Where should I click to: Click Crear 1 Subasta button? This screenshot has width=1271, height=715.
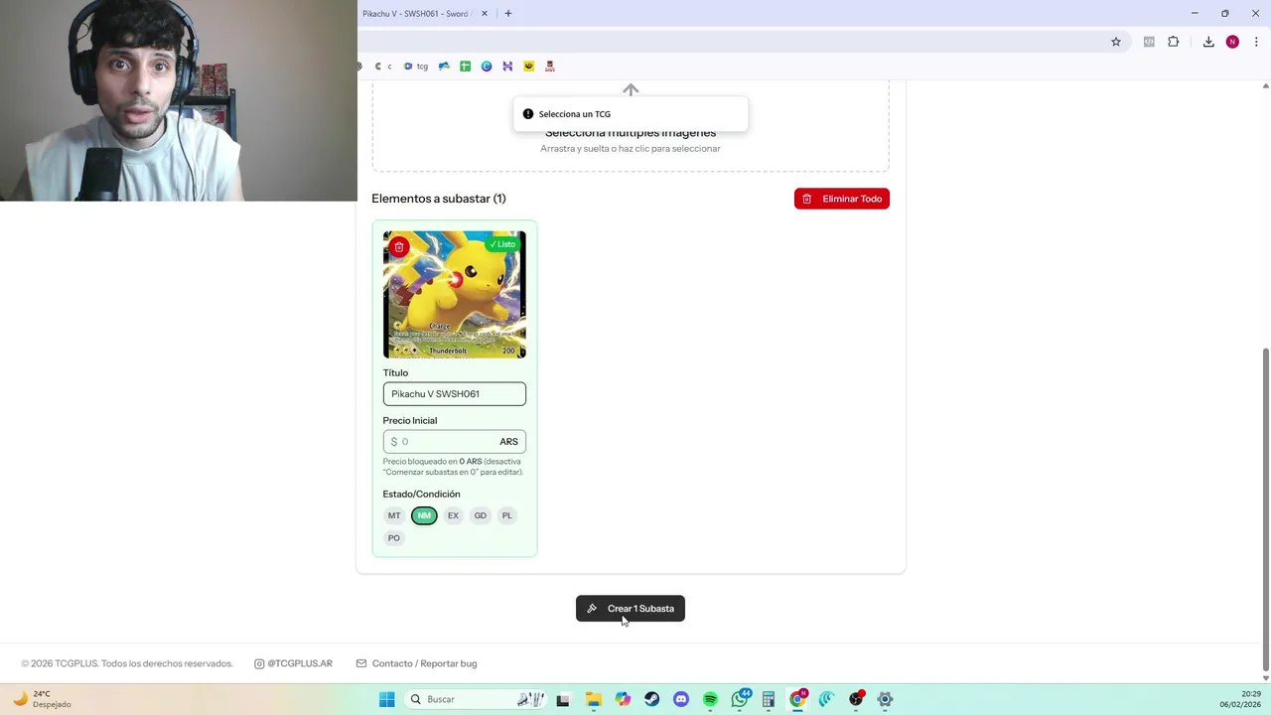(631, 609)
